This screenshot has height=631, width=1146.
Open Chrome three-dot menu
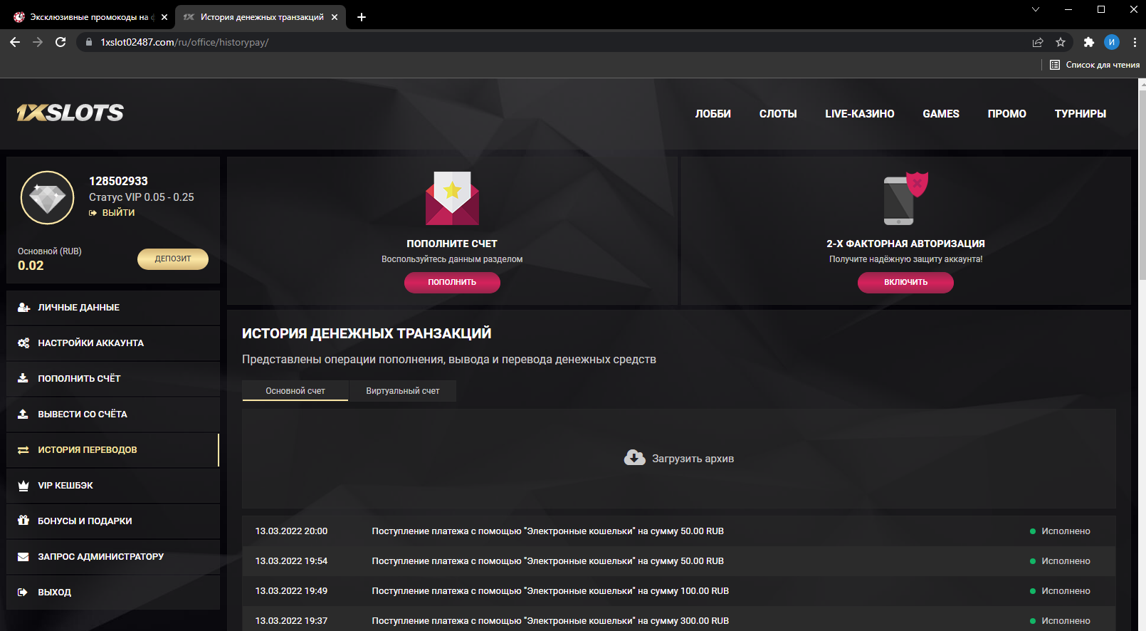[1135, 42]
